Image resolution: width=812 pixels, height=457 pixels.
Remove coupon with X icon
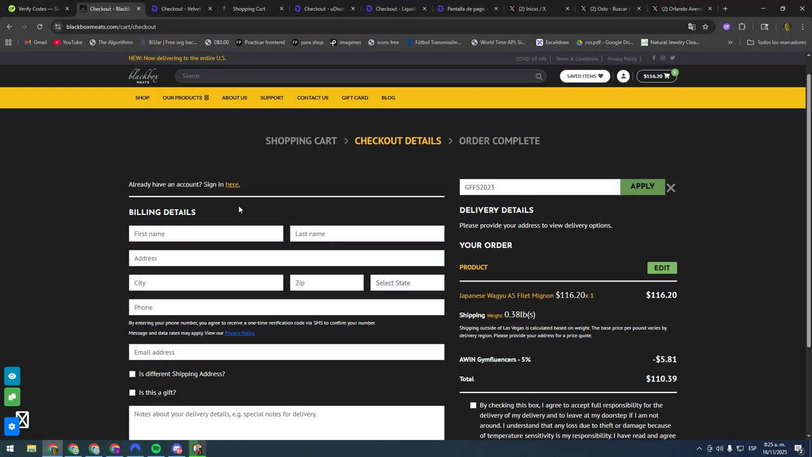tap(671, 188)
